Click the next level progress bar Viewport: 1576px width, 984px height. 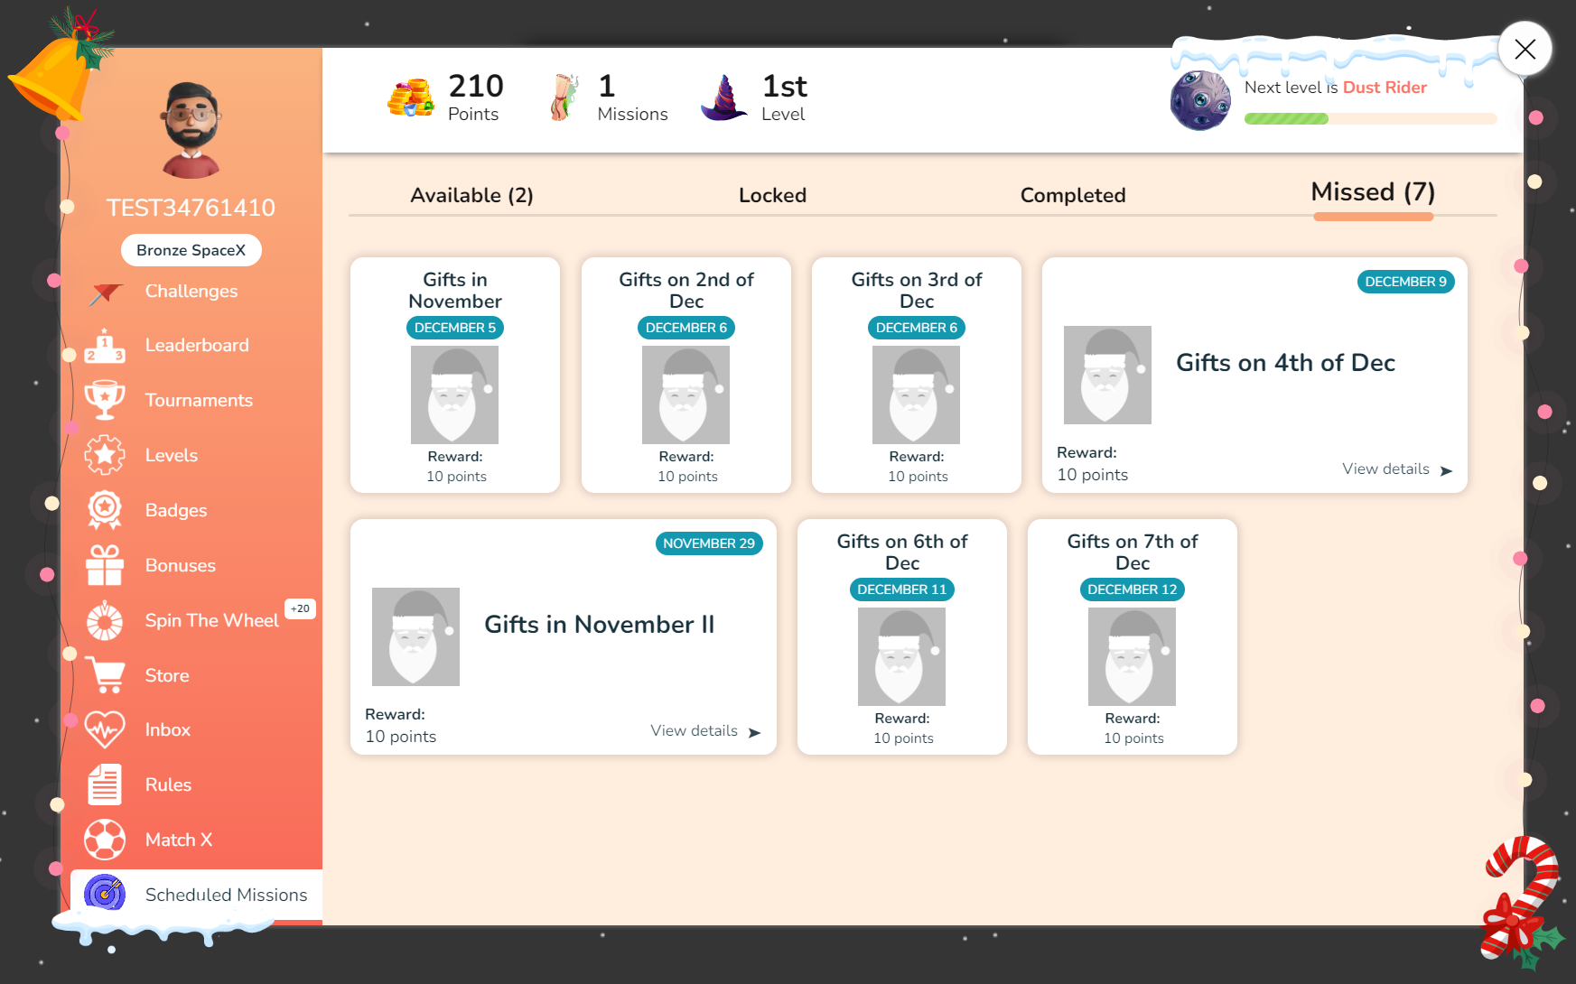tap(1370, 119)
